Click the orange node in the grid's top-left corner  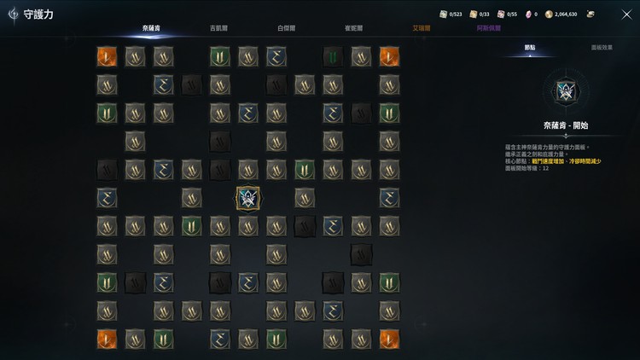click(107, 57)
